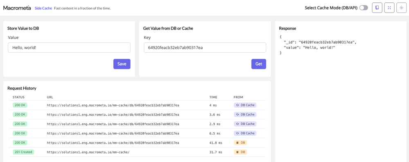
Task: Click DB Cache badge for 4 ms request
Action: [245, 105]
